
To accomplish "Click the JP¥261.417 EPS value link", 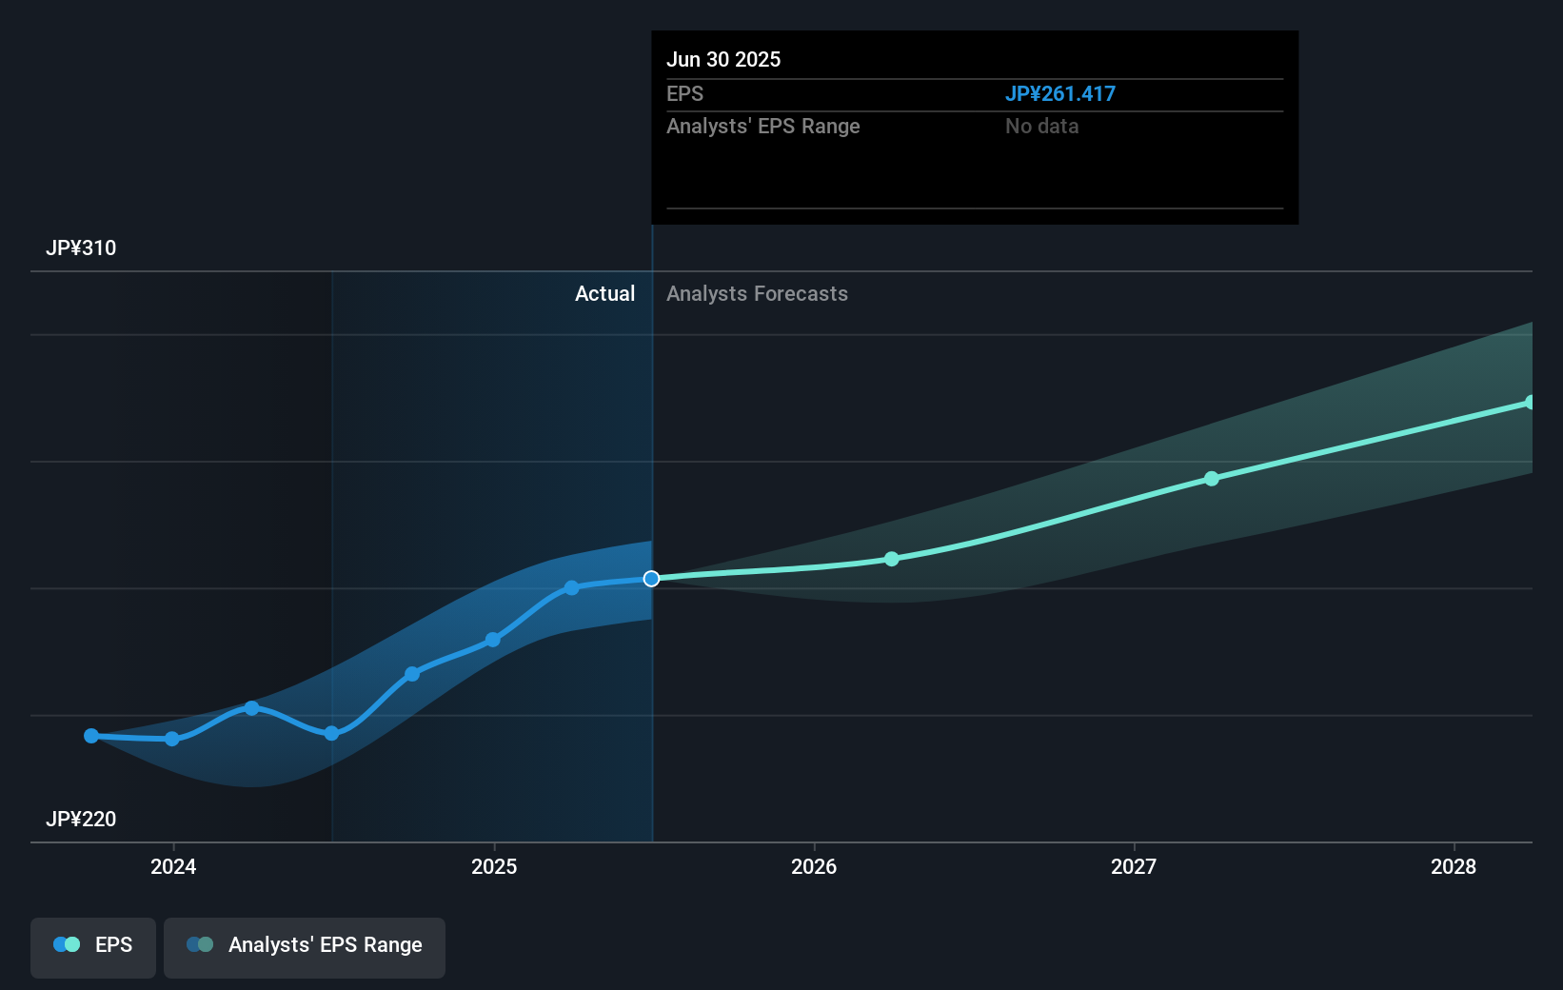I will [x=1061, y=93].
